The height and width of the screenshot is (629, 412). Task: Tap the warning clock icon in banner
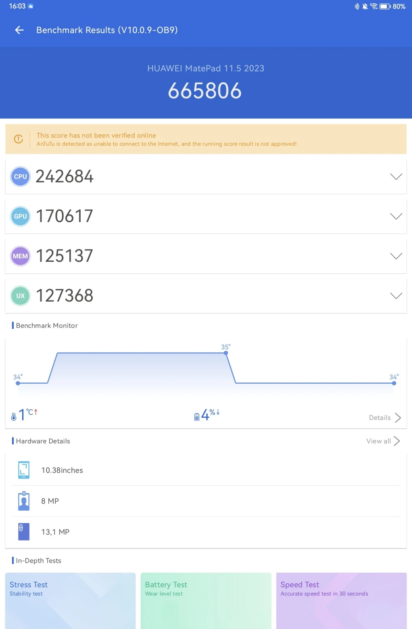[x=18, y=139]
